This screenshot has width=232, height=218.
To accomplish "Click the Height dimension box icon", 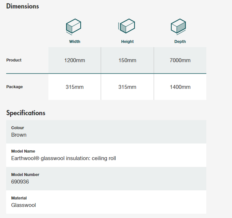I will (127, 26).
